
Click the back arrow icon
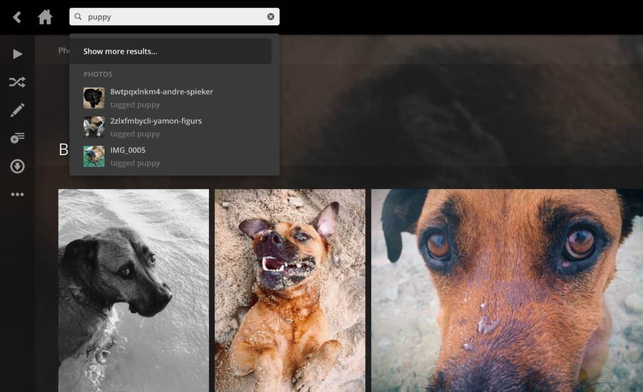(17, 17)
